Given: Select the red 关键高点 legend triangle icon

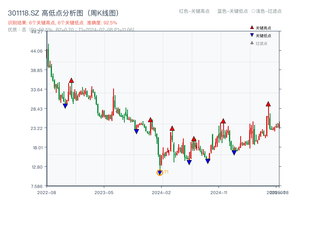Looking at the screenshot, I should [252, 27].
